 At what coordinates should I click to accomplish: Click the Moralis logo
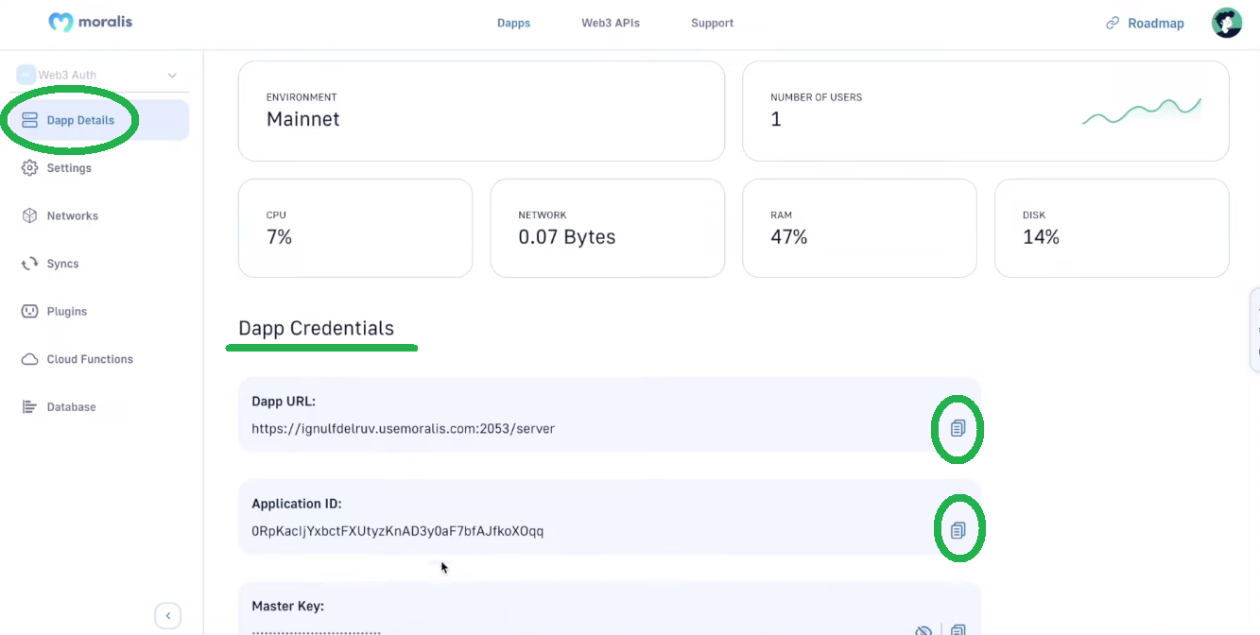pyautogui.click(x=90, y=22)
